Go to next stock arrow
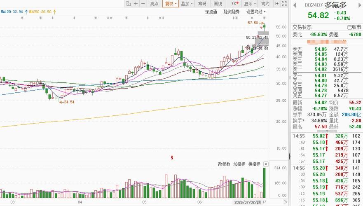Screen dimensions: 363x206 tap(360, 5)
